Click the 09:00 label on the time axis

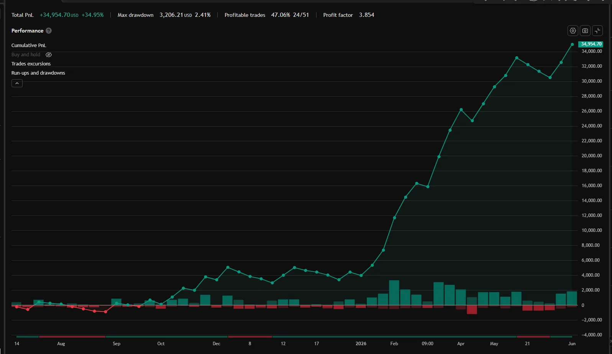[428, 344]
